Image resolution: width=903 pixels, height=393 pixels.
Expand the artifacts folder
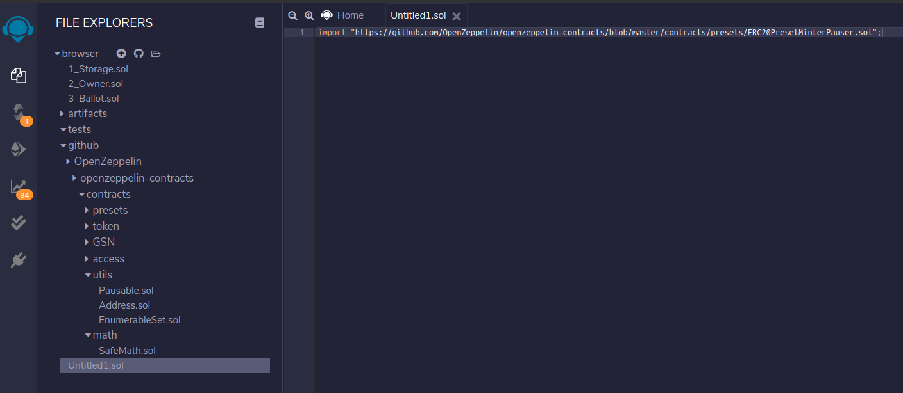coord(87,113)
